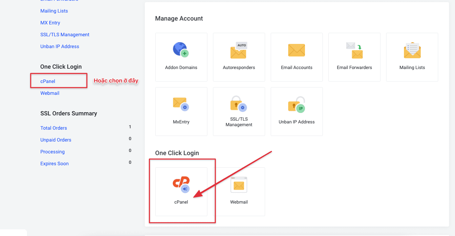This screenshot has height=236, width=455.
Task: Open the Expires Soon orders list
Action: (54, 163)
